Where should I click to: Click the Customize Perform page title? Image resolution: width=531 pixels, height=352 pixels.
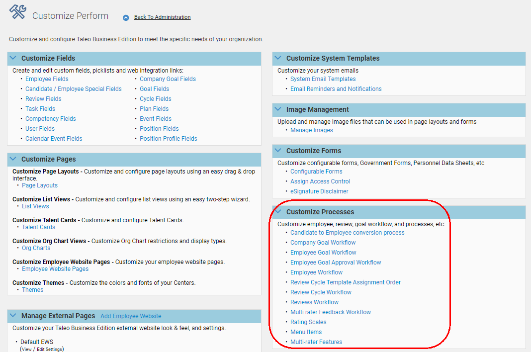point(70,16)
